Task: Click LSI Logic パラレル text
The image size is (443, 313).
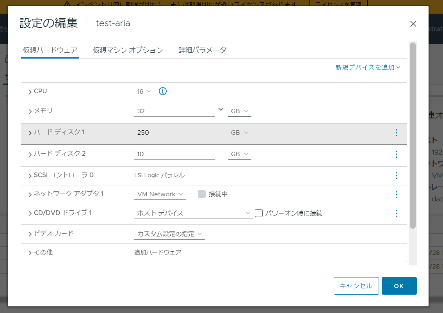Action: coord(159,175)
